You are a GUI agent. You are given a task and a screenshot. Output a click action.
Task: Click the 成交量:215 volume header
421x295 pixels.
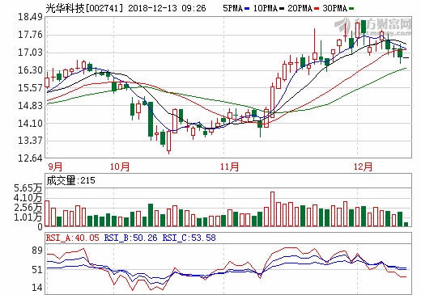point(71,180)
